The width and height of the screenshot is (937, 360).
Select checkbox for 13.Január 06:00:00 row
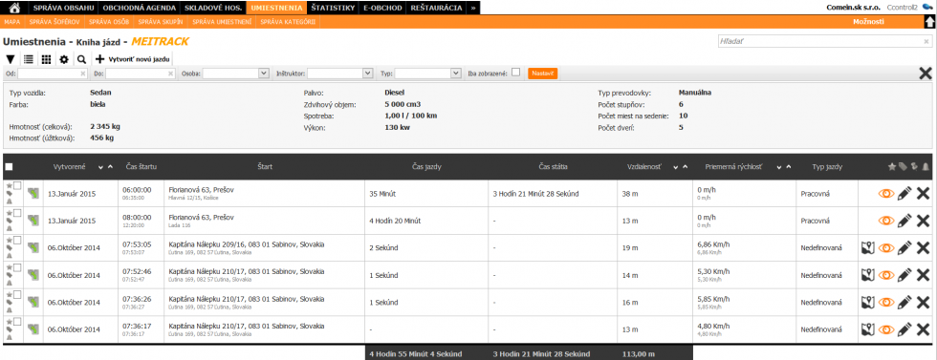pos(17,185)
